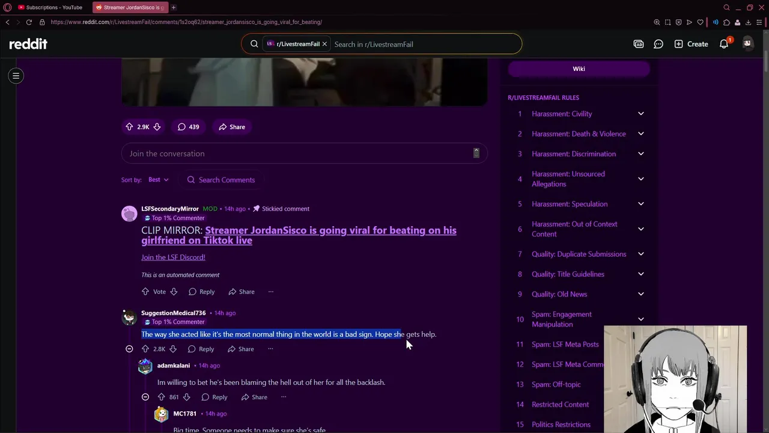Open more options on LSFSecondaryMirror comment
Viewport: 769px width, 433px height.
pos(271,292)
